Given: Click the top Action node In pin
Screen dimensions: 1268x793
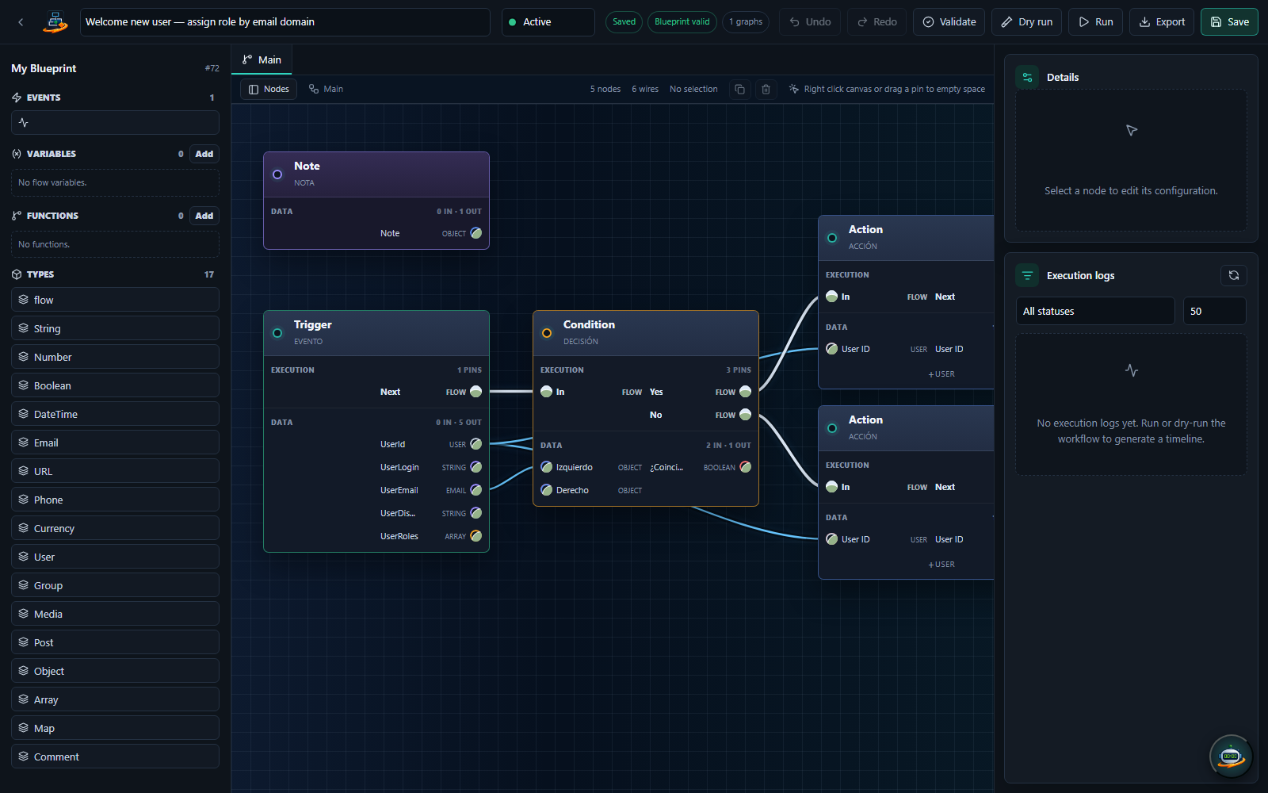Looking at the screenshot, I should (x=831, y=297).
